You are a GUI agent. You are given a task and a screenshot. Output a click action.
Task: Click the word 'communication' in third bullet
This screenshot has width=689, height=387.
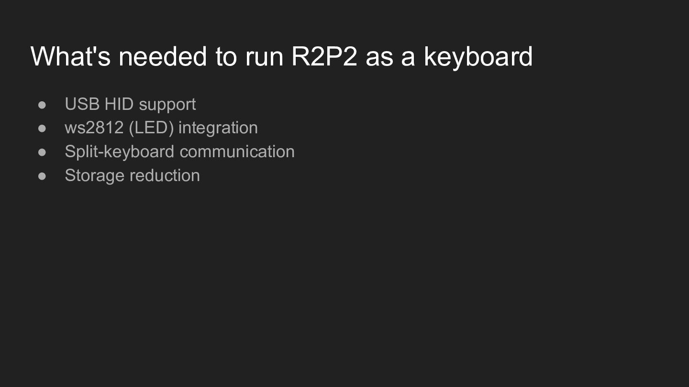click(237, 152)
